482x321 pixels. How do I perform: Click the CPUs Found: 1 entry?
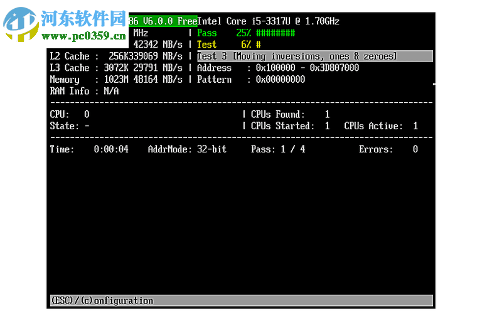click(x=290, y=115)
